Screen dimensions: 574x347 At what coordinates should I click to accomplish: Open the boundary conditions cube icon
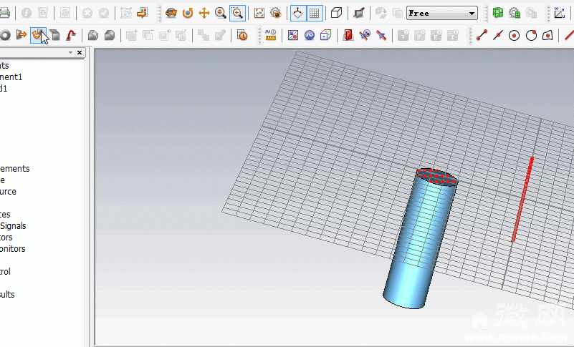pyautogui.click(x=326, y=36)
